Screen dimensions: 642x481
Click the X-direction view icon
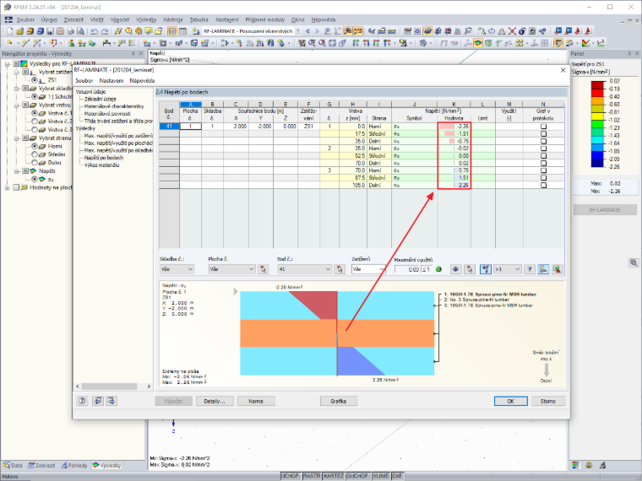click(x=356, y=43)
